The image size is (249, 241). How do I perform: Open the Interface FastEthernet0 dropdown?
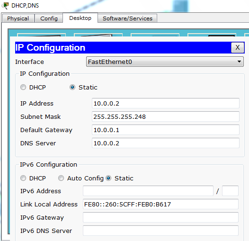click(x=165, y=62)
